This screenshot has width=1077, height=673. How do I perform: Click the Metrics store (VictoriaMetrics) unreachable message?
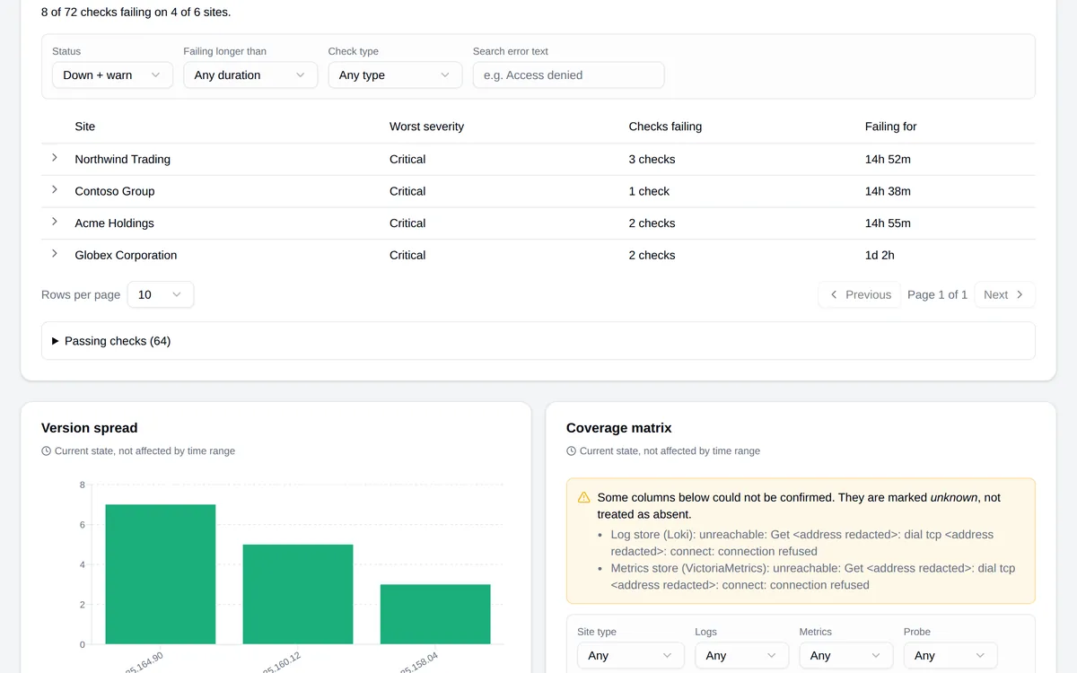(x=813, y=576)
